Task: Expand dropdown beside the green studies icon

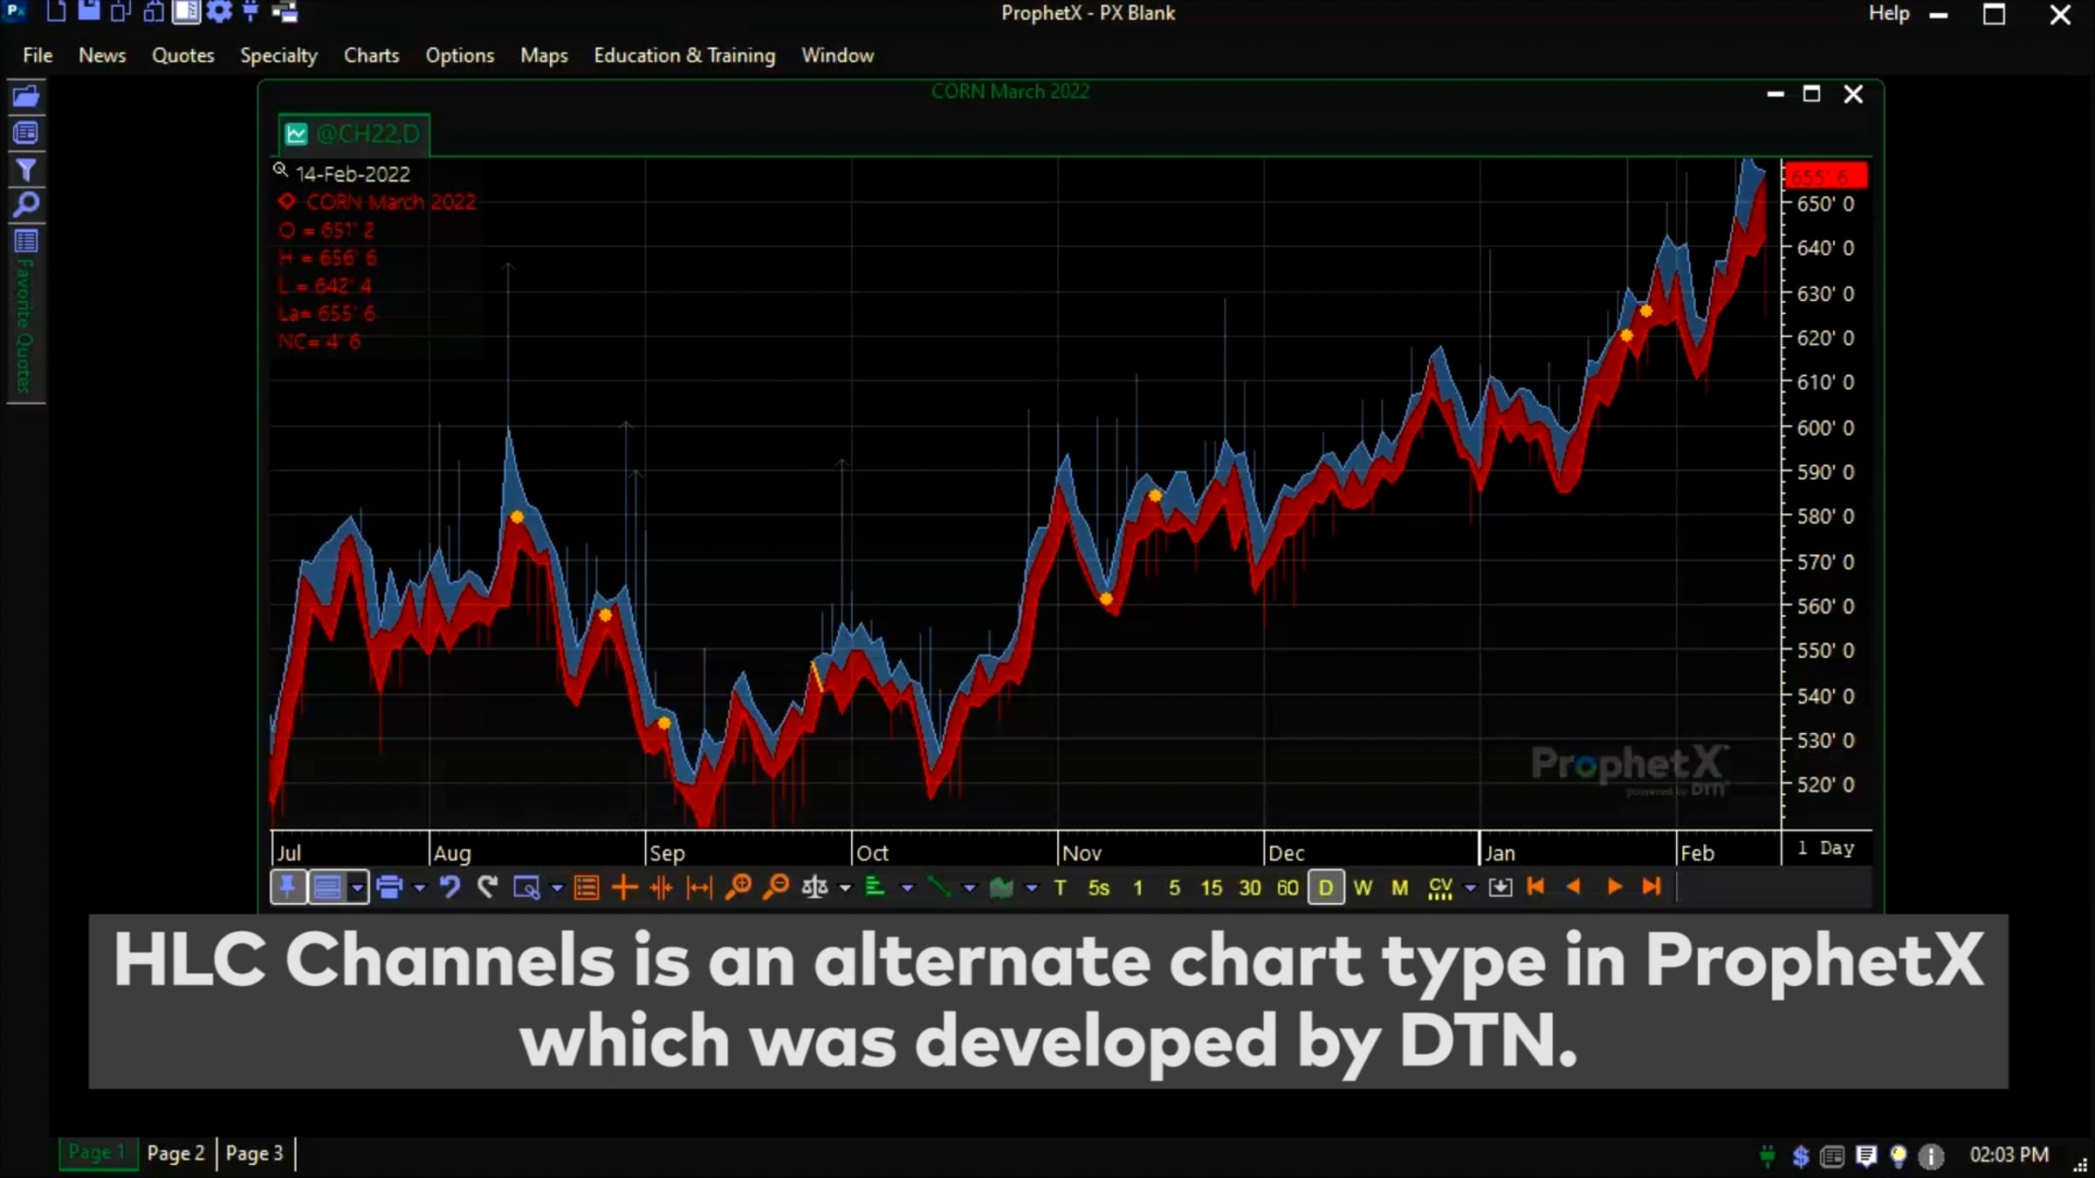Action: tap(907, 888)
